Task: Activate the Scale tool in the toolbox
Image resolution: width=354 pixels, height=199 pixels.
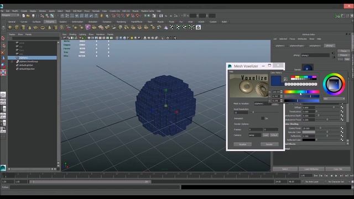Action: [3, 72]
